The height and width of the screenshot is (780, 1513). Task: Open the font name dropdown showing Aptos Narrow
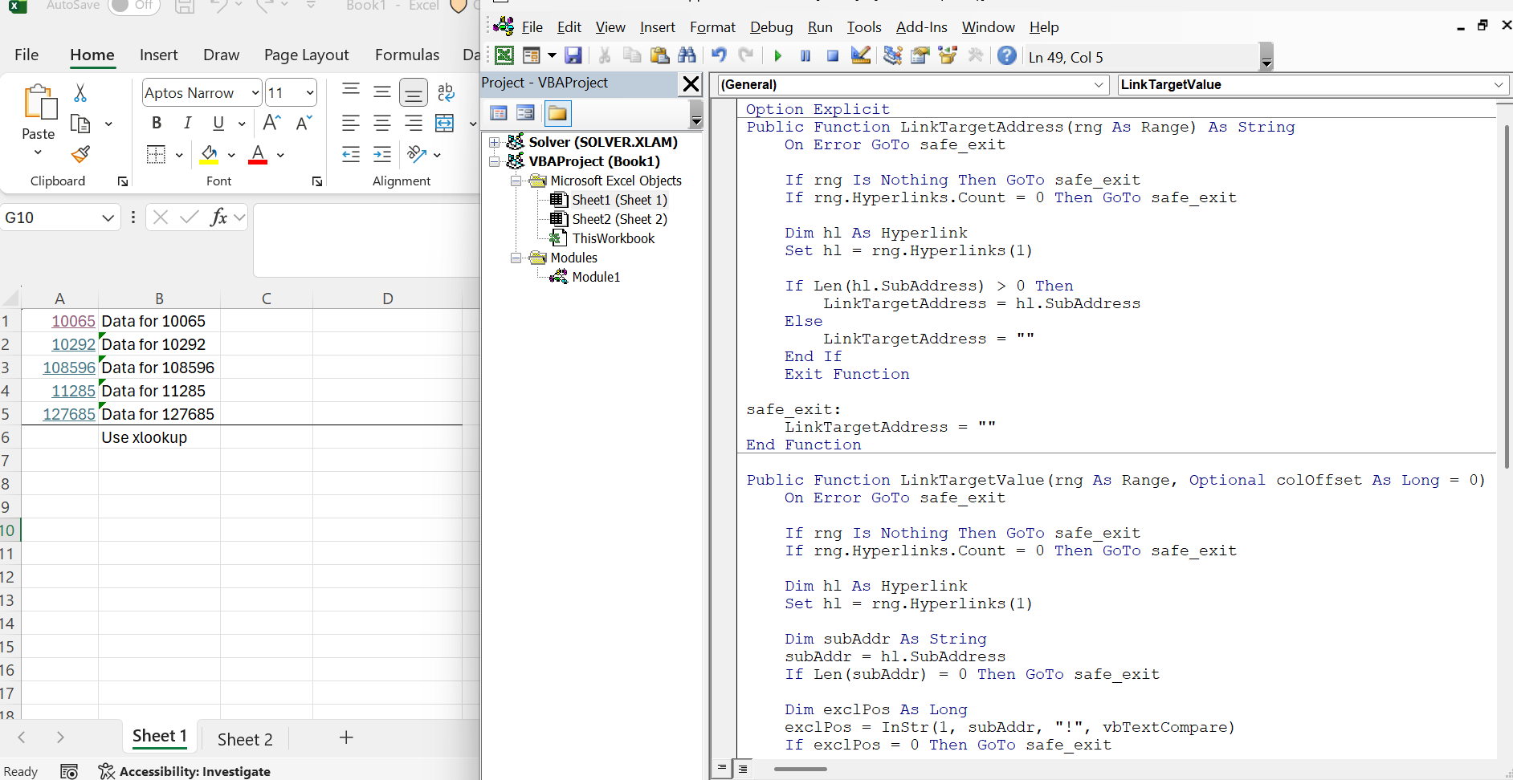click(x=255, y=93)
